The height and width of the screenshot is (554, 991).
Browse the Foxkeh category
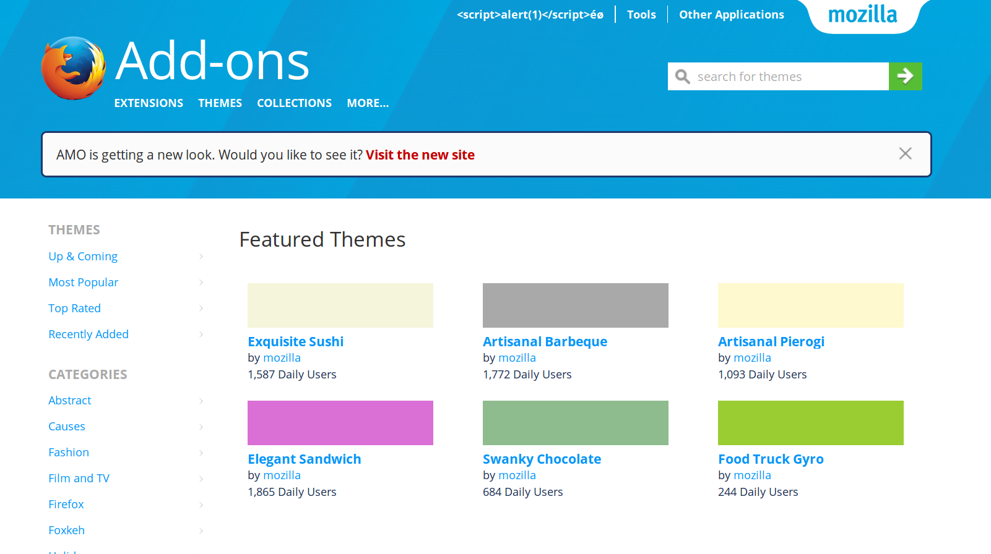click(x=66, y=531)
